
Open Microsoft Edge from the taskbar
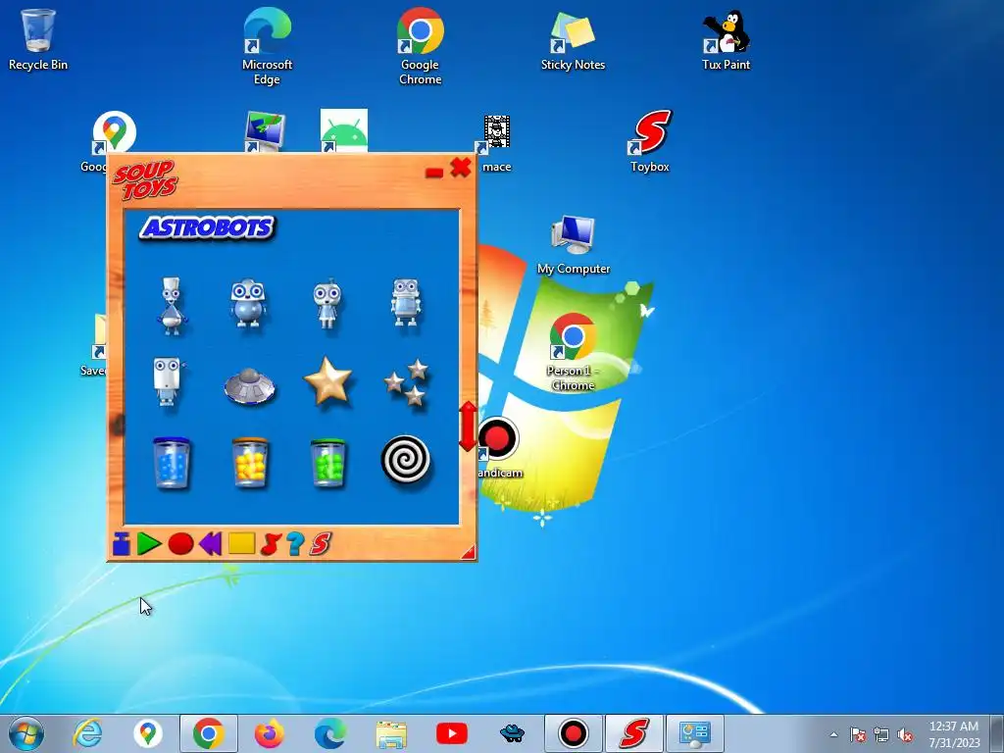tap(330, 733)
